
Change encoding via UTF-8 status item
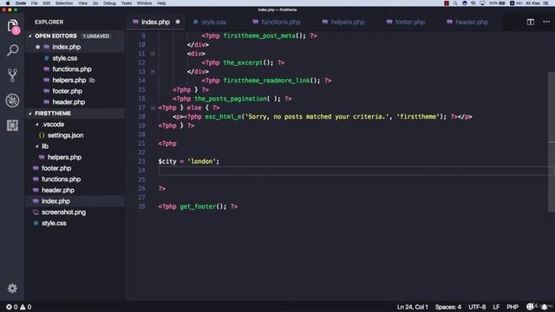(477, 307)
